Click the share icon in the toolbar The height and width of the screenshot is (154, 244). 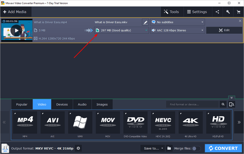217,12
